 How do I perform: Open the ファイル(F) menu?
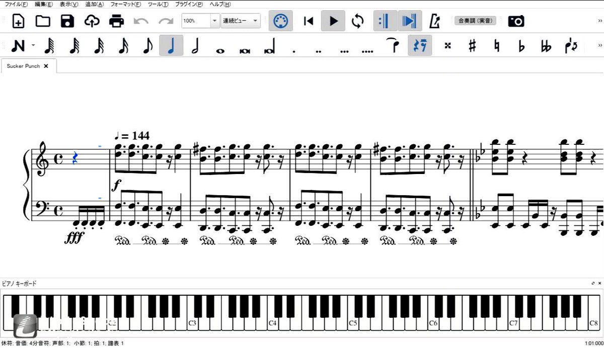point(16,4)
